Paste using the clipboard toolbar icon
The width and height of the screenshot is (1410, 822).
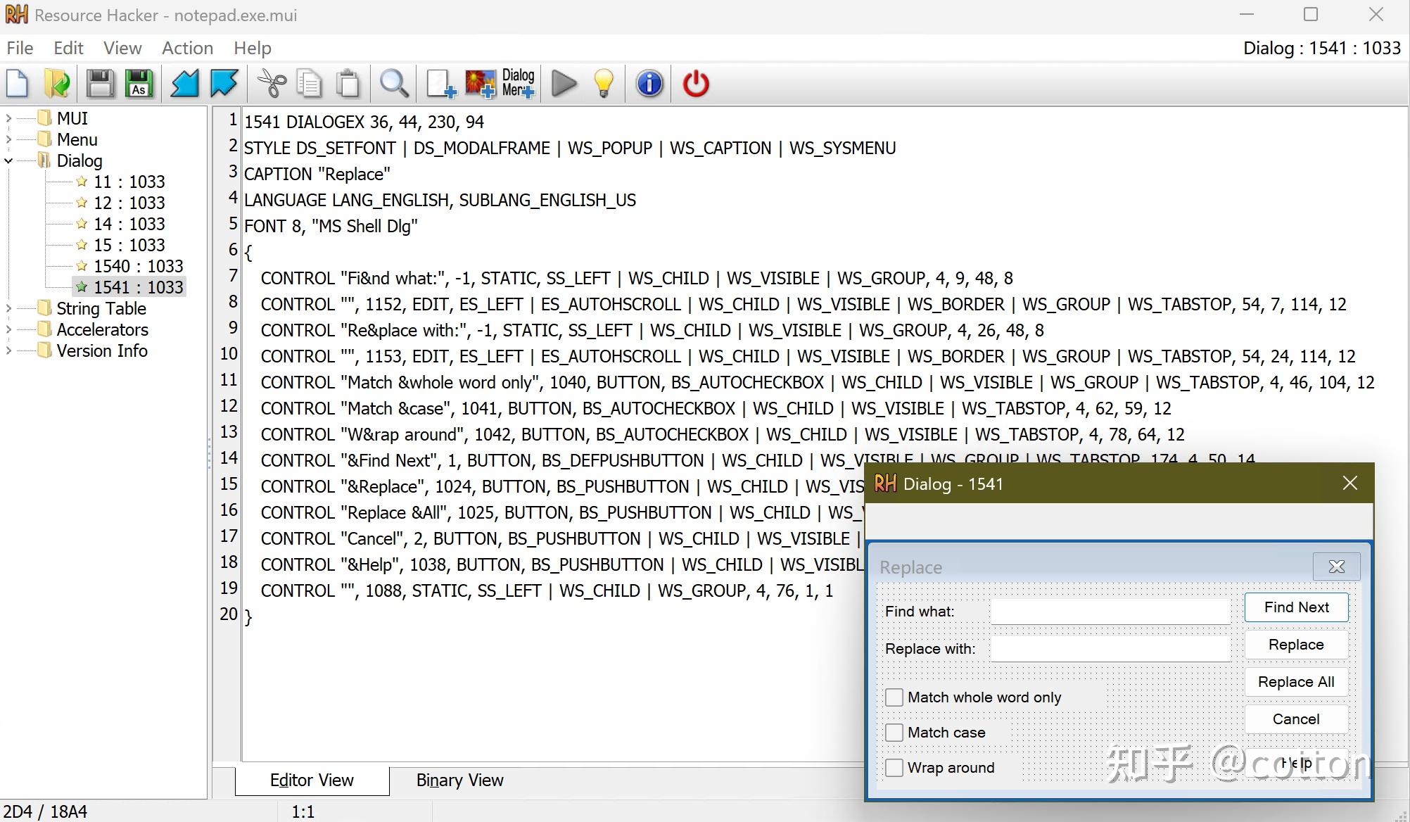click(348, 84)
